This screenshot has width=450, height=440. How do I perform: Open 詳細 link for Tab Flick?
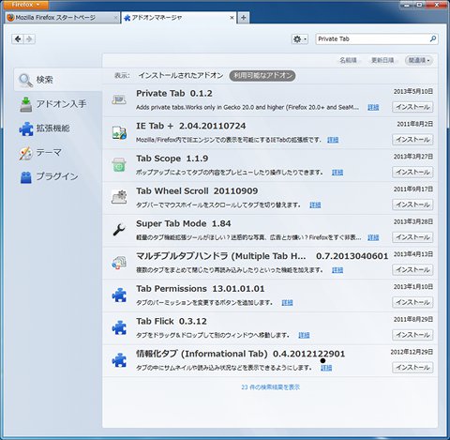tap(304, 335)
